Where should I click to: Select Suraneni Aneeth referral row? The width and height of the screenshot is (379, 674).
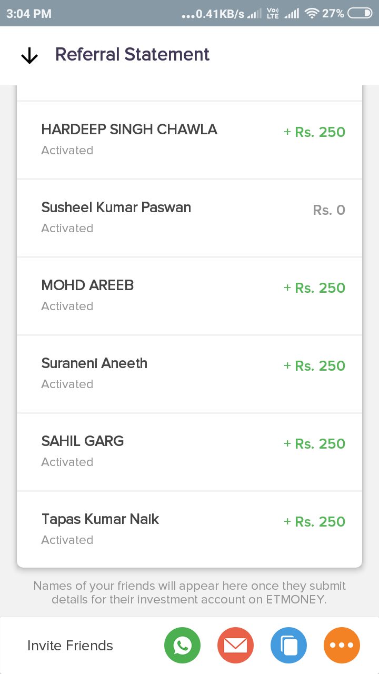coord(189,373)
